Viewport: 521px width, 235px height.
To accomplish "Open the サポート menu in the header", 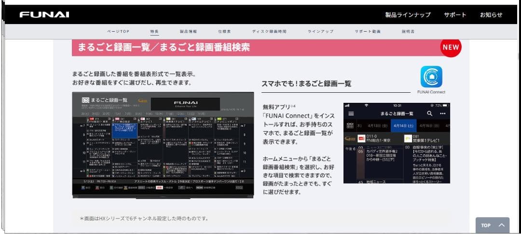I will 455,15.
